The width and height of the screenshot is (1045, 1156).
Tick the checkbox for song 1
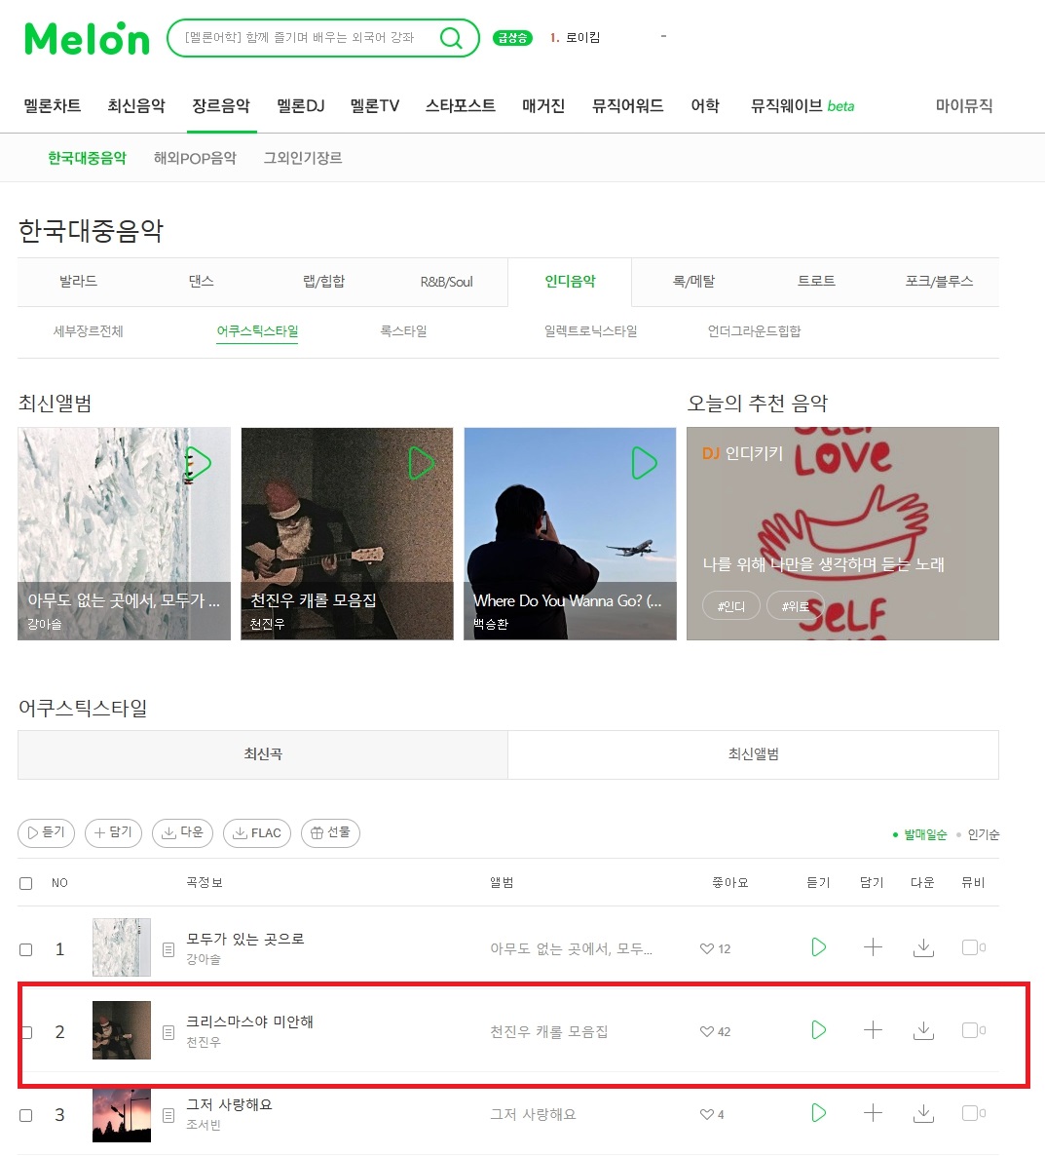[x=25, y=949]
